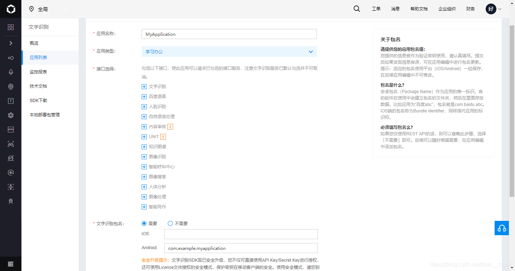Open the search magnifier in the top bar
515x271 pixels.
pyautogui.click(x=357, y=9)
